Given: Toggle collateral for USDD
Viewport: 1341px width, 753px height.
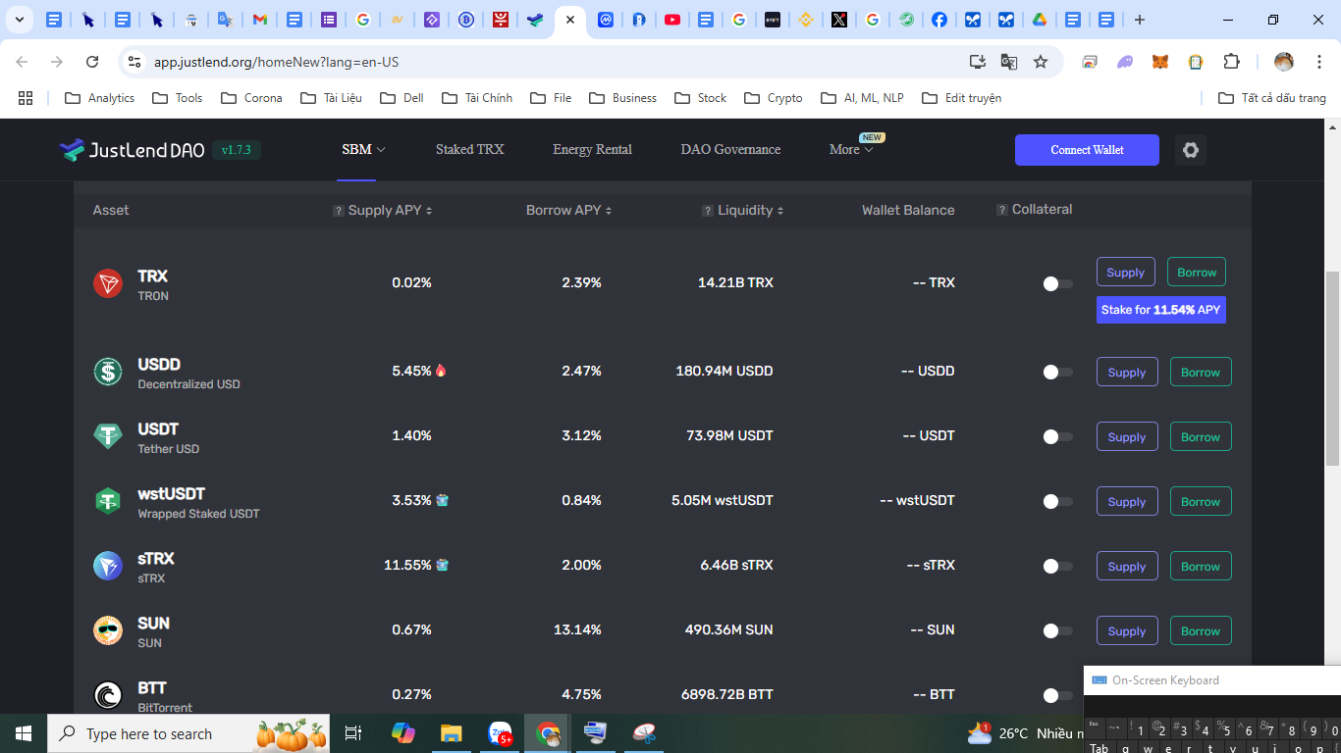Looking at the screenshot, I should click(x=1057, y=372).
